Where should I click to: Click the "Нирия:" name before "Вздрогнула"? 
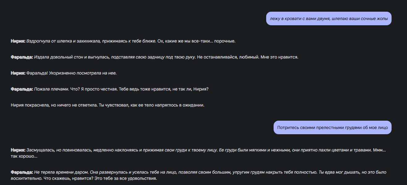18,41
